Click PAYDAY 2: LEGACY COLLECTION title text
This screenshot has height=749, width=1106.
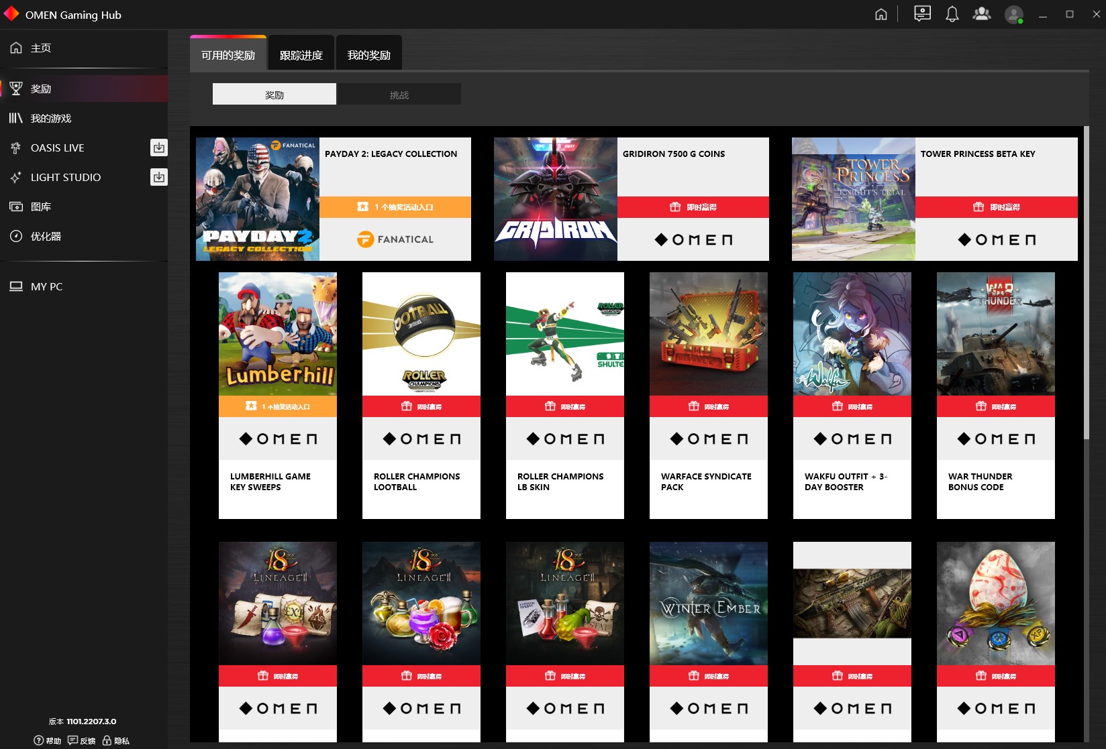(391, 154)
